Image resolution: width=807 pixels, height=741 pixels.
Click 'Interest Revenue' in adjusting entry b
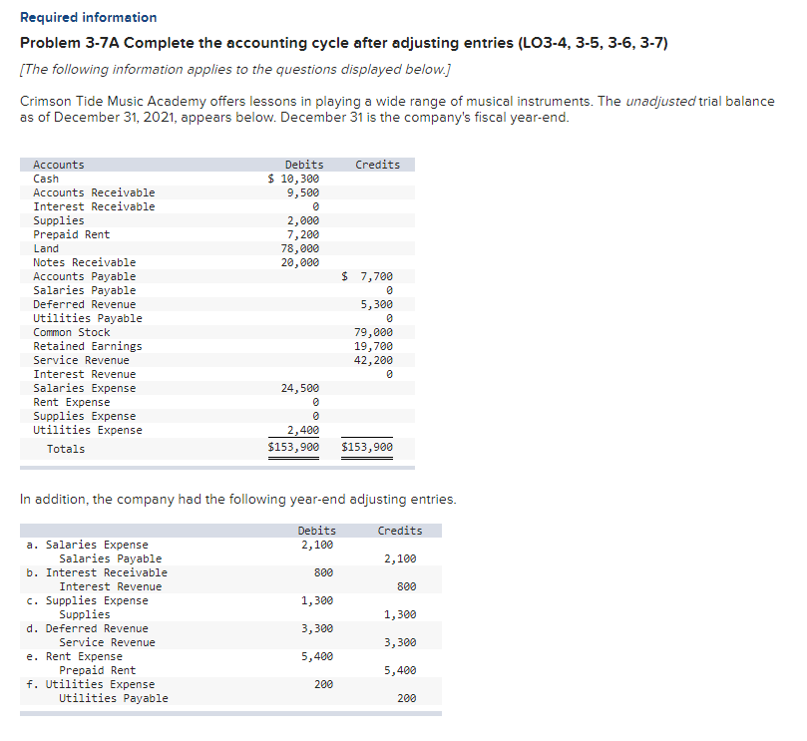(110, 586)
